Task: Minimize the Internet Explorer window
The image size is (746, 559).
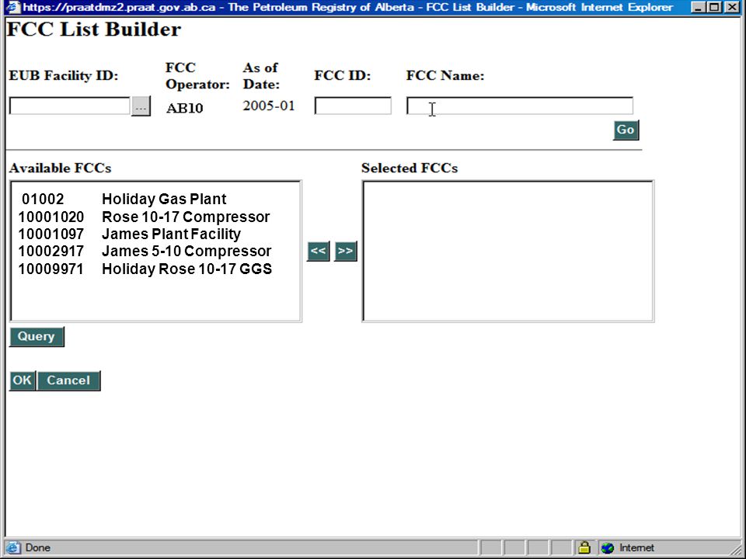Action: coord(698,7)
